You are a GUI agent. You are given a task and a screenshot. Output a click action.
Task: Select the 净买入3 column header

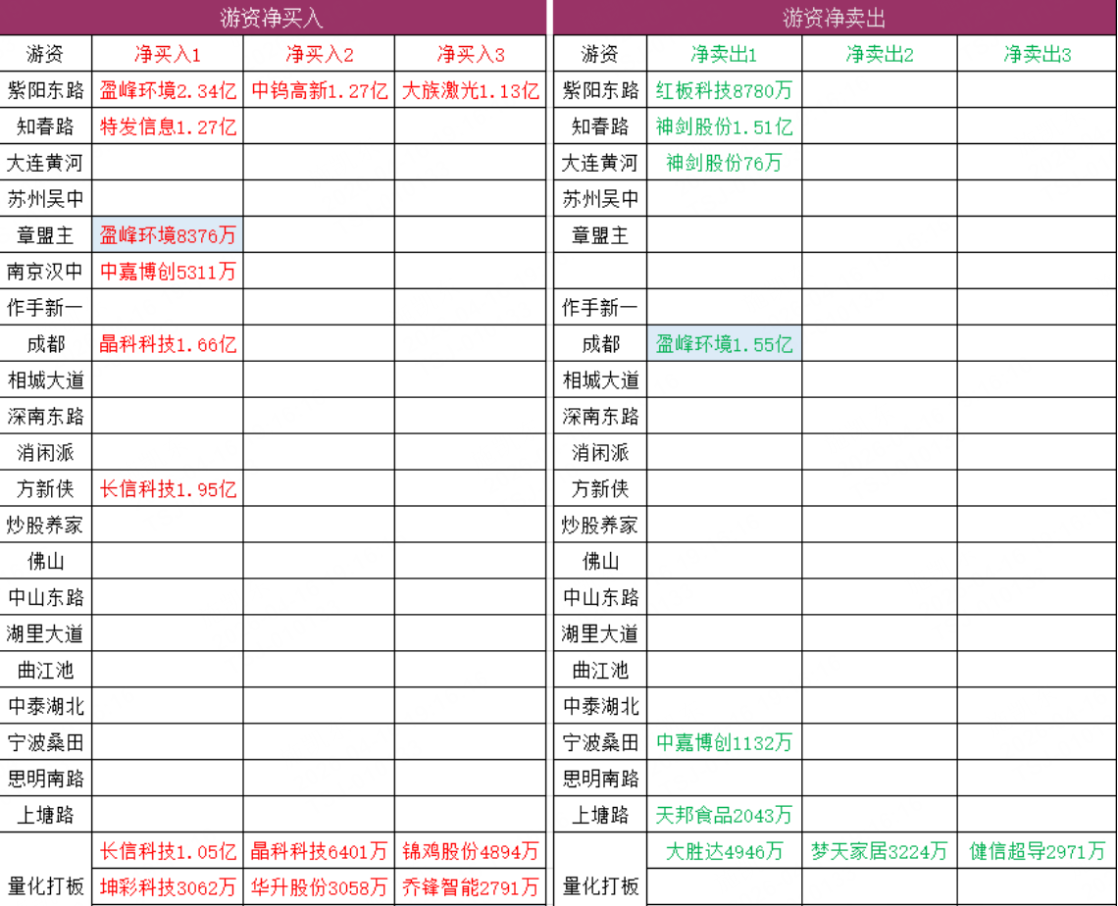[x=471, y=54]
